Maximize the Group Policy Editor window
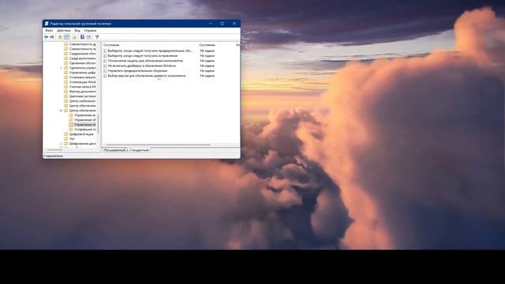 click(223, 24)
